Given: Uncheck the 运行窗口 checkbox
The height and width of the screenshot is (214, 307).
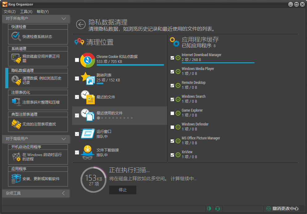Looking at the screenshot, I should coord(77,134).
